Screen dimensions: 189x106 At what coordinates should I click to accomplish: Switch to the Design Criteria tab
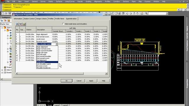tap(41, 19)
